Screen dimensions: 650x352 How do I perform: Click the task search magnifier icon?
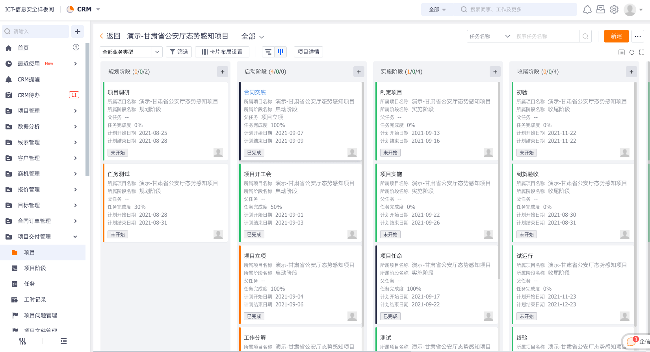click(x=585, y=36)
